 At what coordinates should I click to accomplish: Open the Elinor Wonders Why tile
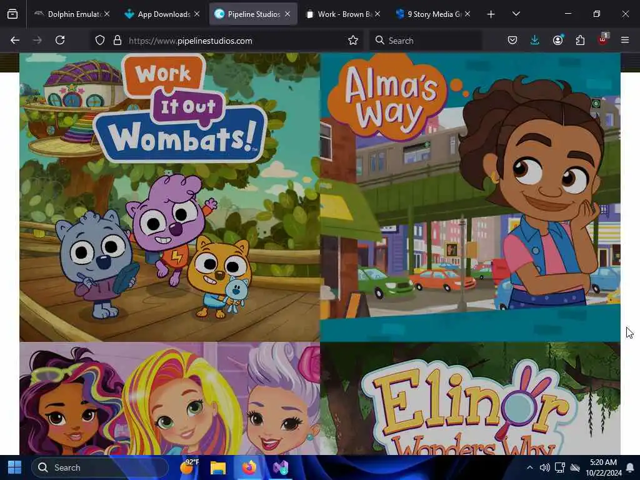tap(470, 399)
